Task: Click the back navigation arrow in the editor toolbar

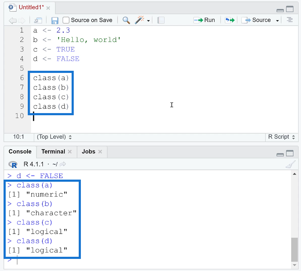Action: point(12,21)
